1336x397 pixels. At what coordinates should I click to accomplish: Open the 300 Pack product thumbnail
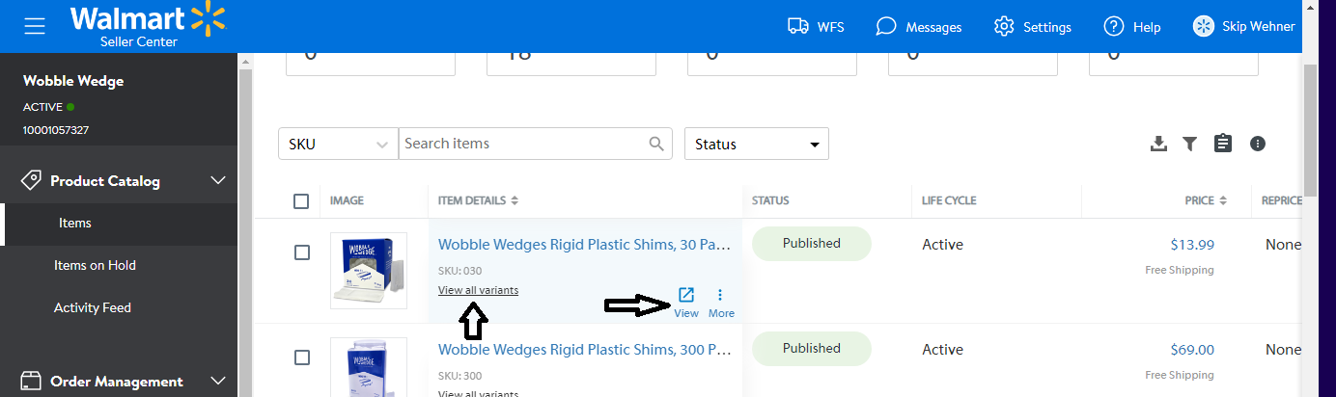coord(368,366)
